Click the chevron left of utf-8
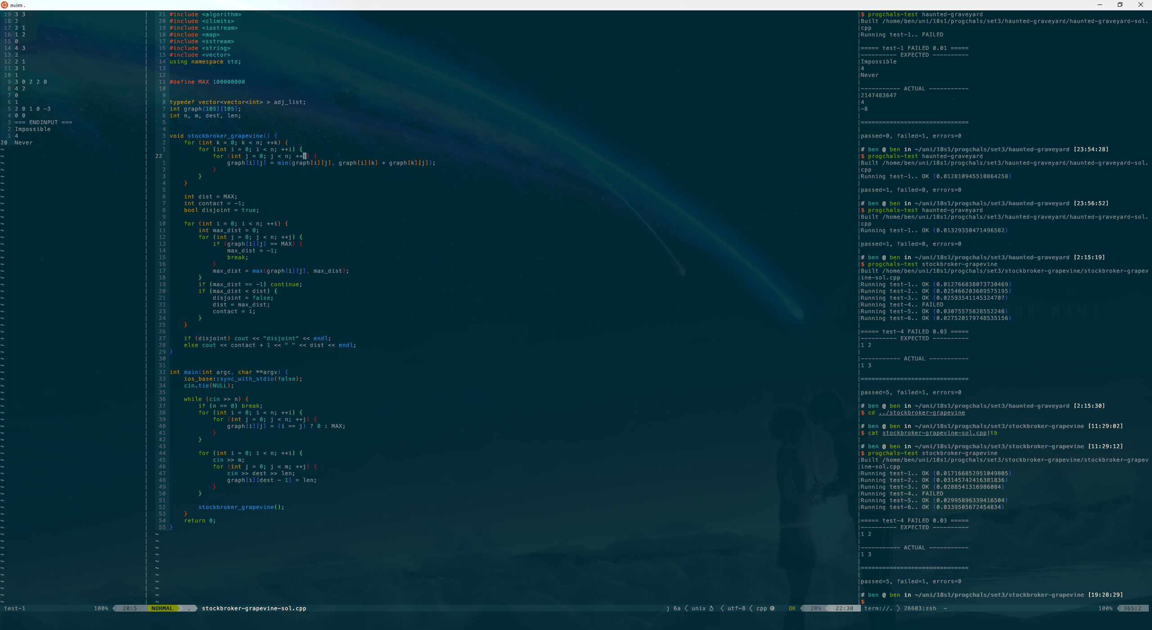 pos(722,608)
